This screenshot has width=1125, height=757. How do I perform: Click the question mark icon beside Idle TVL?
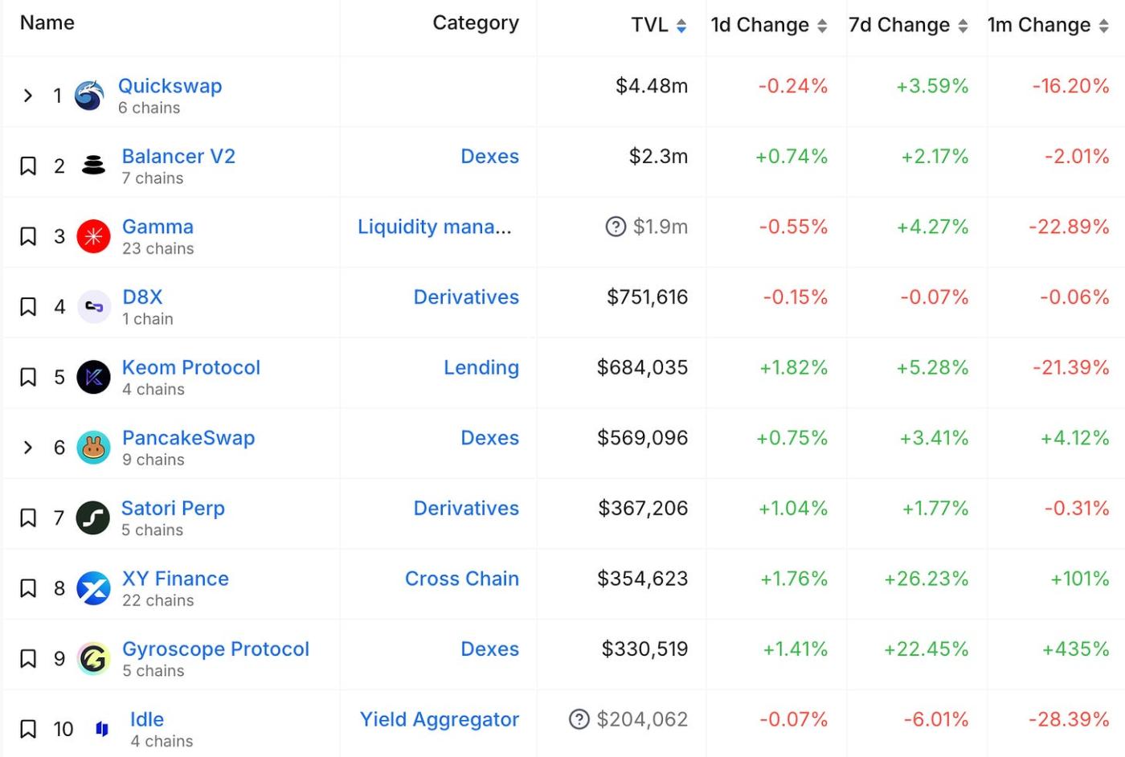579,719
